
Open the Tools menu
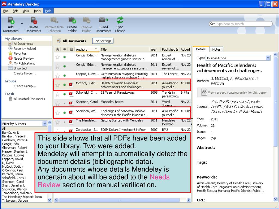37,11
